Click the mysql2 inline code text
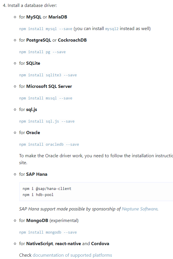 [112, 29]
